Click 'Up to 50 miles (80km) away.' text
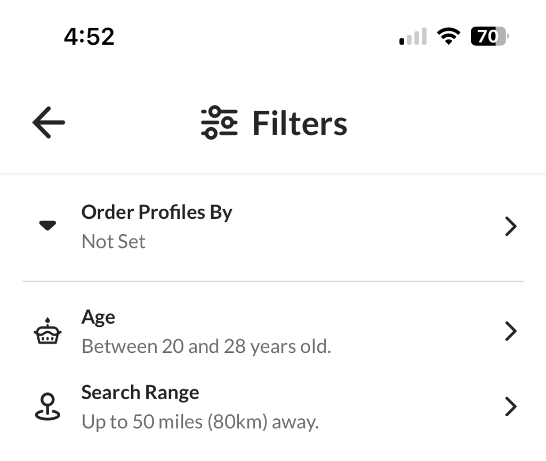The image size is (546, 461). coord(200,422)
